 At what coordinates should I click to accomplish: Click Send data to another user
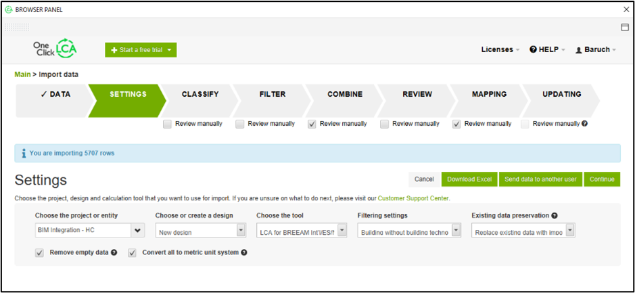coord(540,179)
